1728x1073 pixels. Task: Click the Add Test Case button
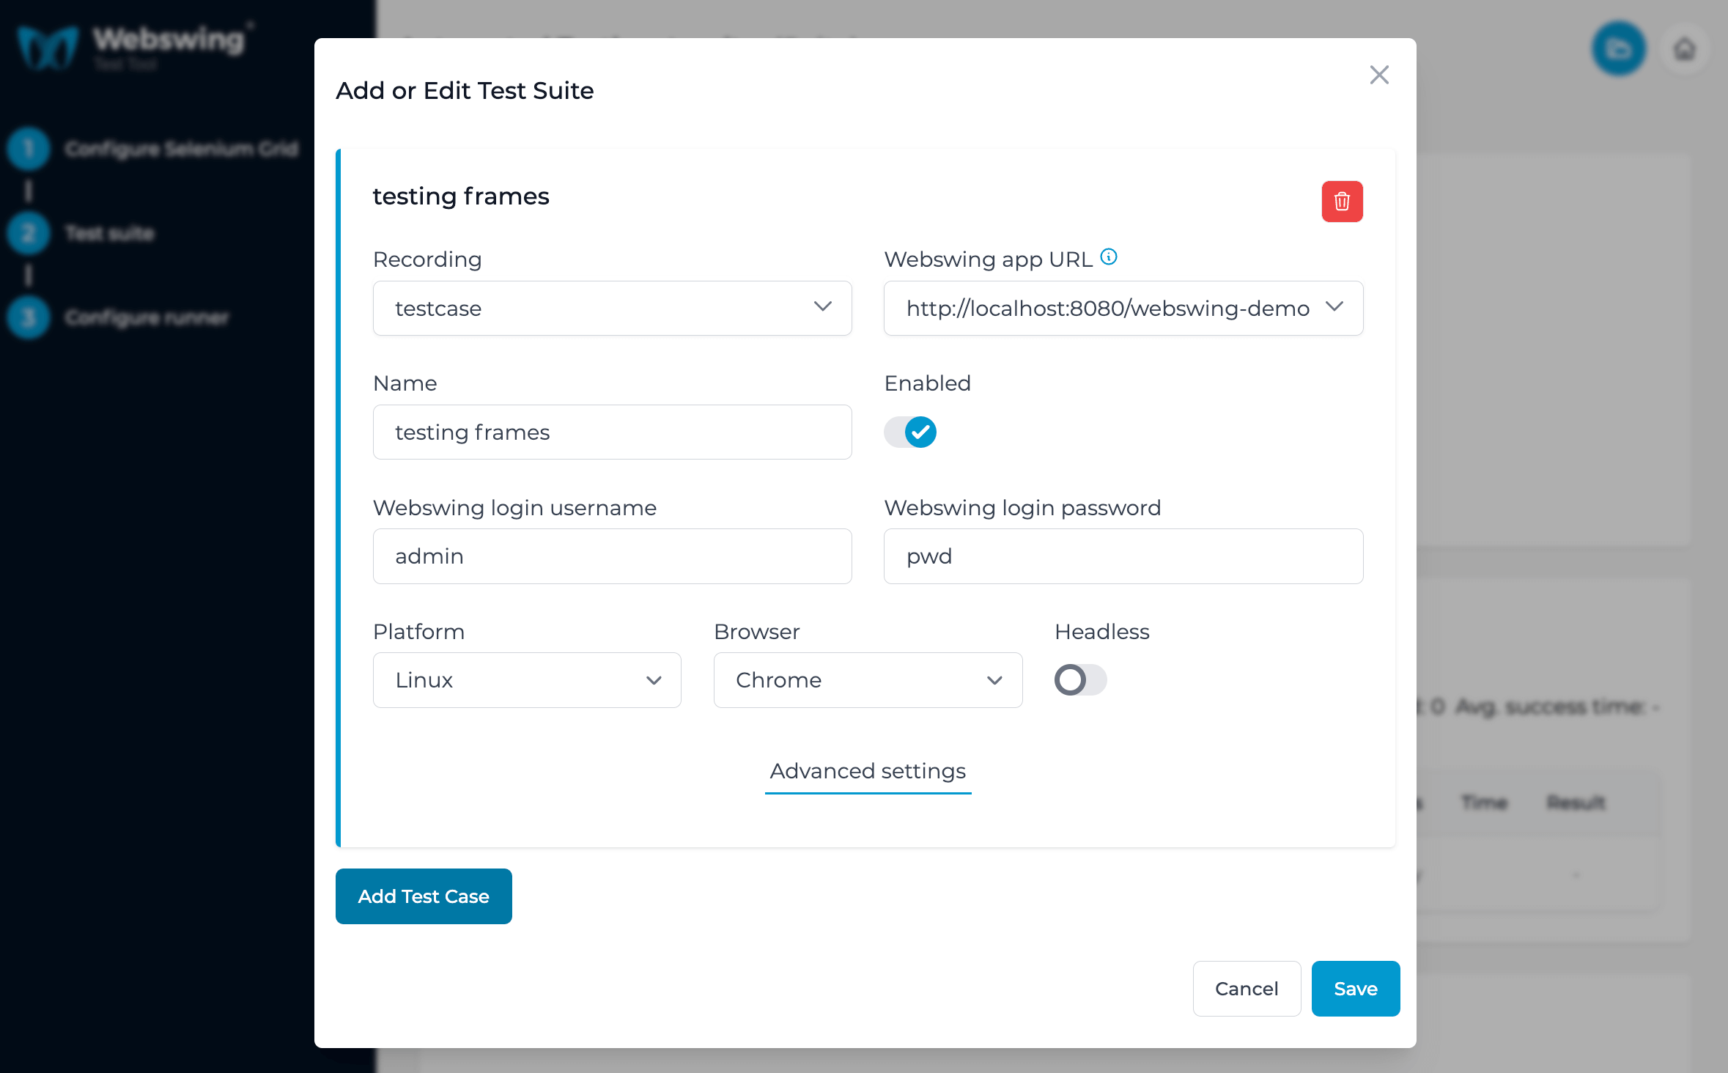pos(424,896)
